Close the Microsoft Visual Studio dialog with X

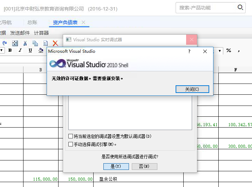[x=205, y=51]
